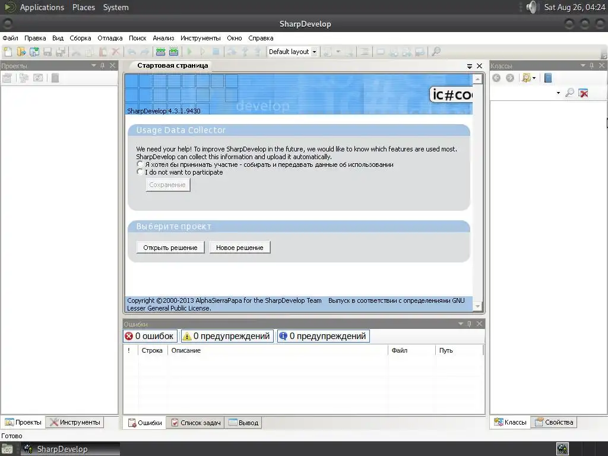
Task: Click the Открыть решение button
Action: tap(170, 248)
